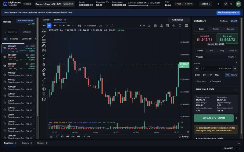Undo the last chart action

pyautogui.click(x=106, y=26)
